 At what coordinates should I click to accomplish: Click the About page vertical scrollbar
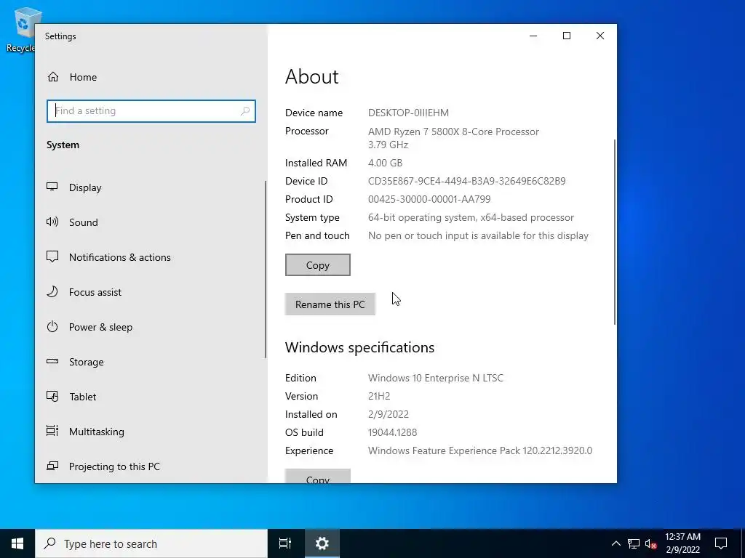(615, 232)
